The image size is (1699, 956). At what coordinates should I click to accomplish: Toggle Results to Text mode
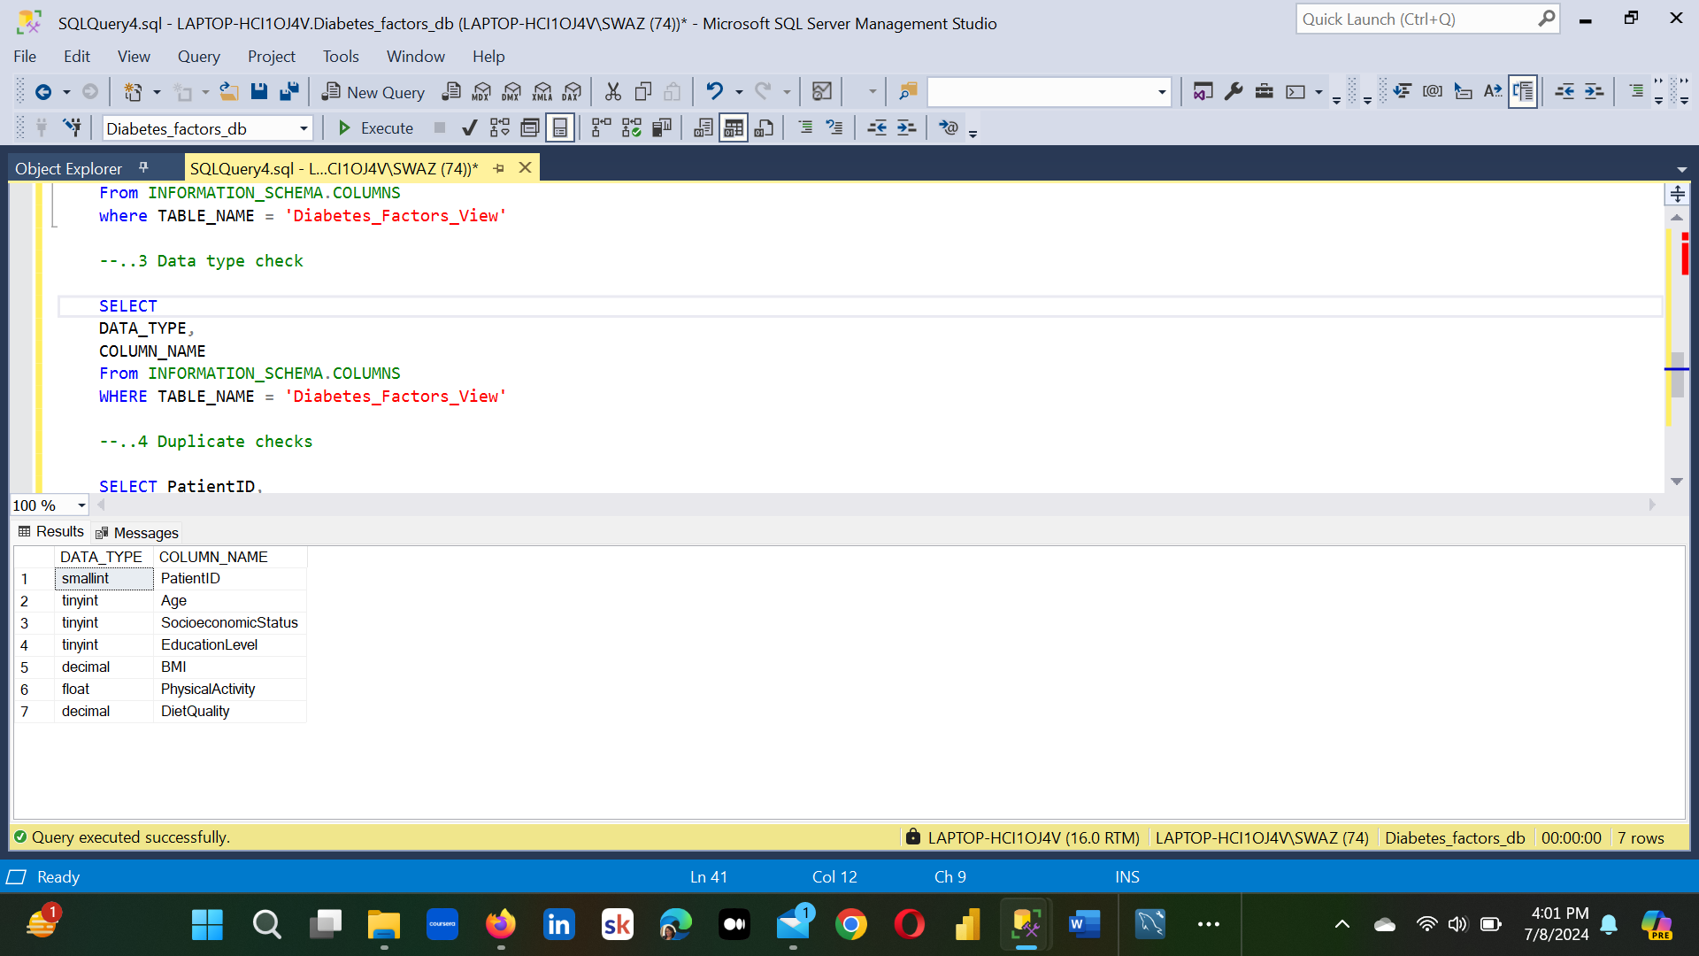coord(703,128)
